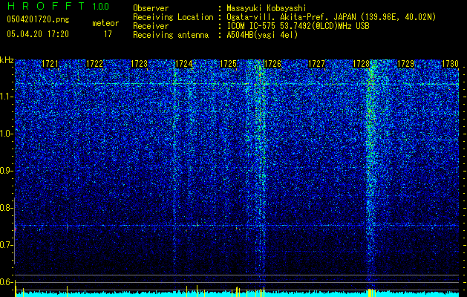467x297 pixels.
Task: Select the filename 0504201720.png
Action: pyautogui.click(x=38, y=19)
